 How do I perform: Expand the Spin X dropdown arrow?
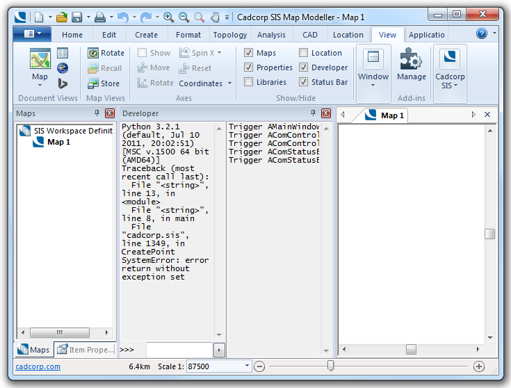pyautogui.click(x=219, y=52)
